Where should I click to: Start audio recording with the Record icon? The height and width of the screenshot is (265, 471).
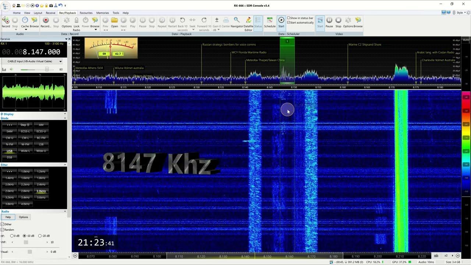coord(6,22)
